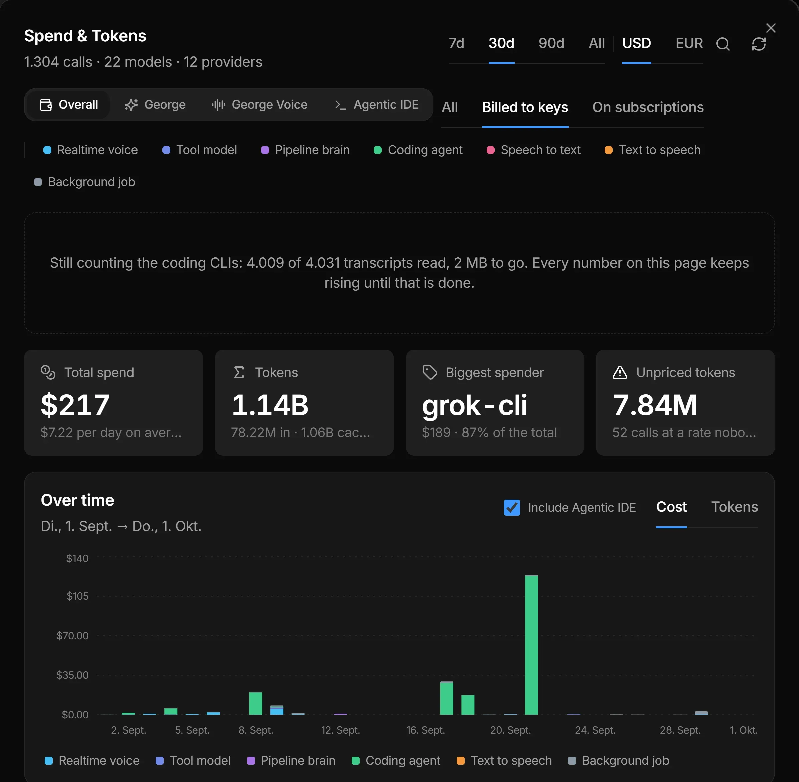Open the Total spend $217 card
The height and width of the screenshot is (782, 799).
coord(113,402)
